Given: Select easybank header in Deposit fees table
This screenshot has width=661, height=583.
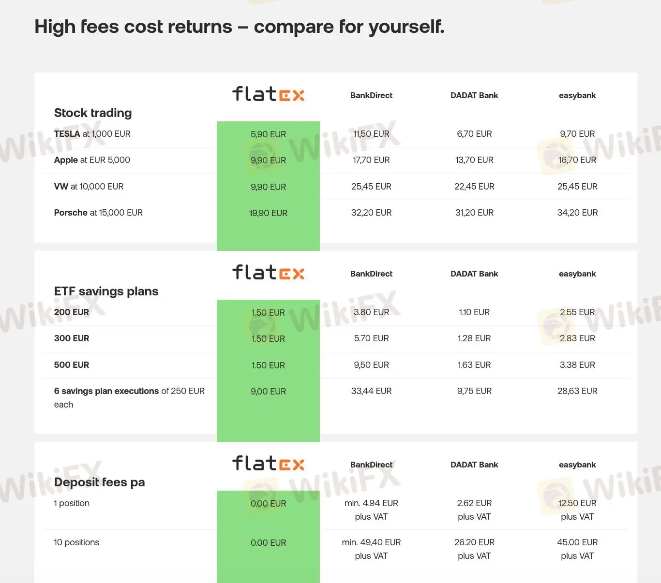Looking at the screenshot, I should coord(577,465).
